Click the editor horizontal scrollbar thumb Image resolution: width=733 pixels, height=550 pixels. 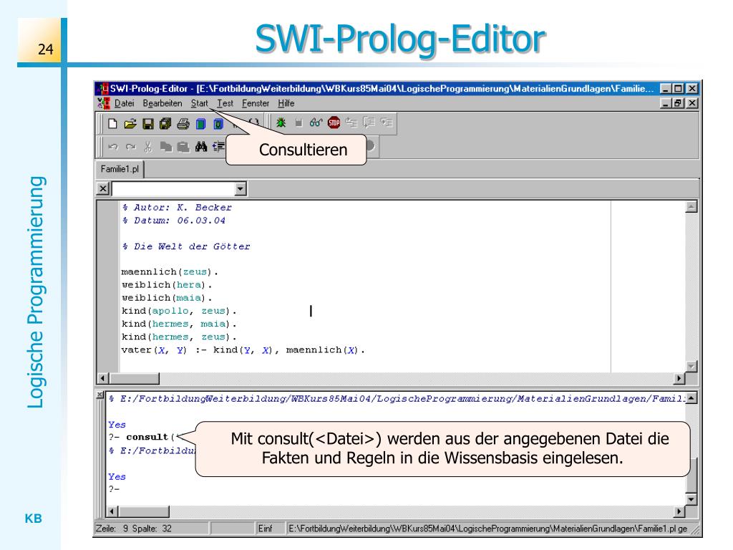tap(134, 378)
